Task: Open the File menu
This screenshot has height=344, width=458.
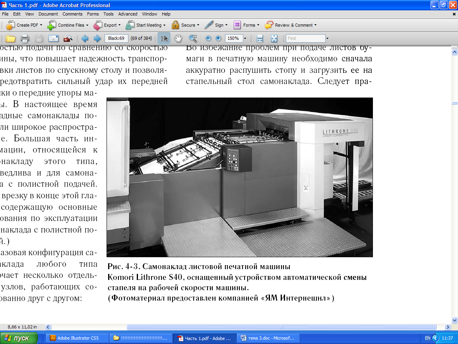Action: [x=5, y=14]
